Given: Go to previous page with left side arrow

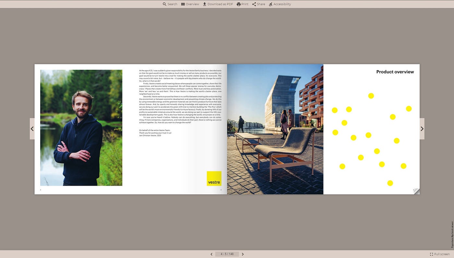Looking at the screenshot, I should tap(32, 129).
